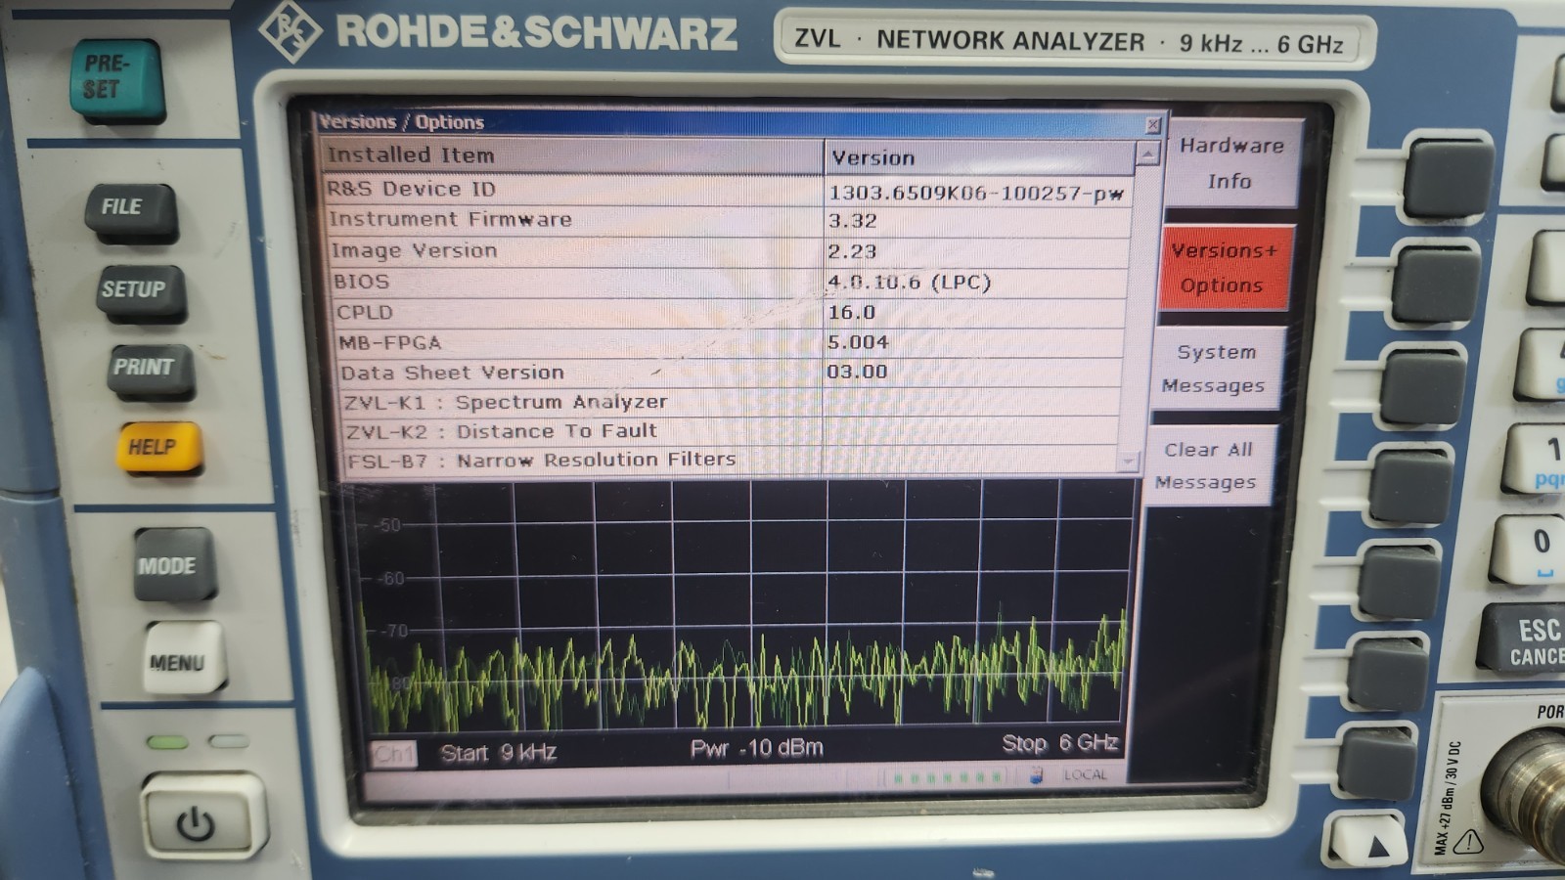The image size is (1565, 880).
Task: Click the Ch1 channel label
Action: click(393, 754)
